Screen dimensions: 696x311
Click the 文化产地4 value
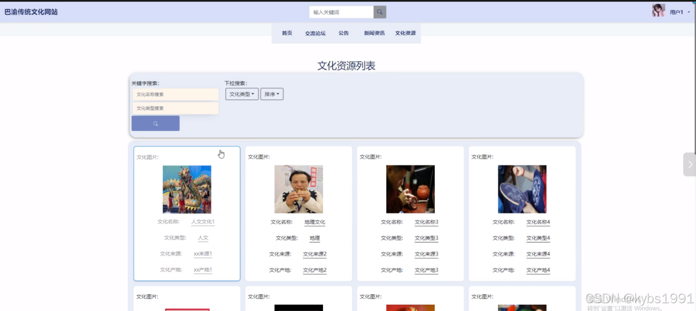coord(538,270)
